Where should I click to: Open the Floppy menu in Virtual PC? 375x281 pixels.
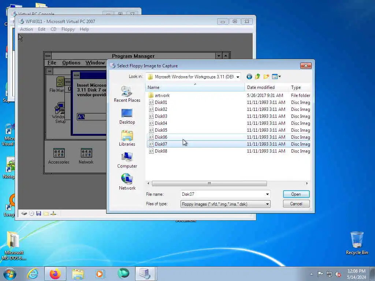tap(68, 29)
